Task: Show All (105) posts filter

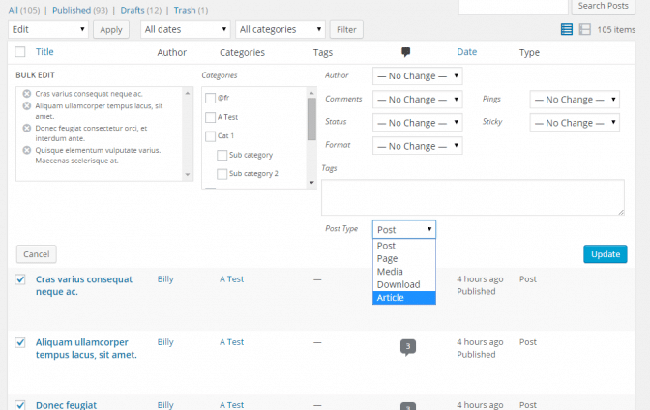Action: coord(24,10)
